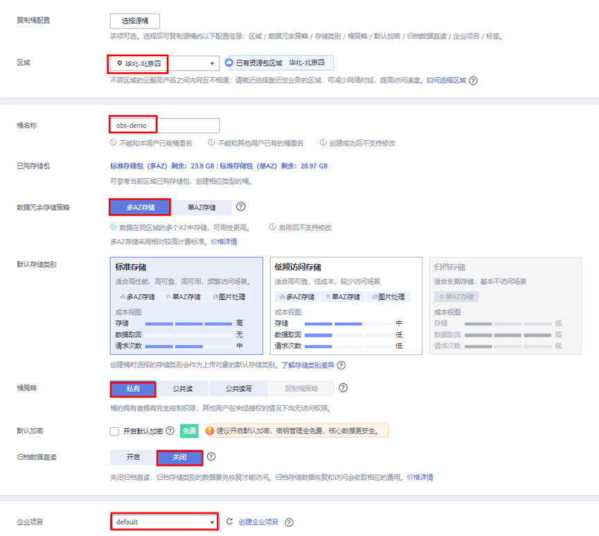Click 多AZ存储 tag in 低频访问存储 card
The height and width of the screenshot is (536, 599).
[297, 297]
